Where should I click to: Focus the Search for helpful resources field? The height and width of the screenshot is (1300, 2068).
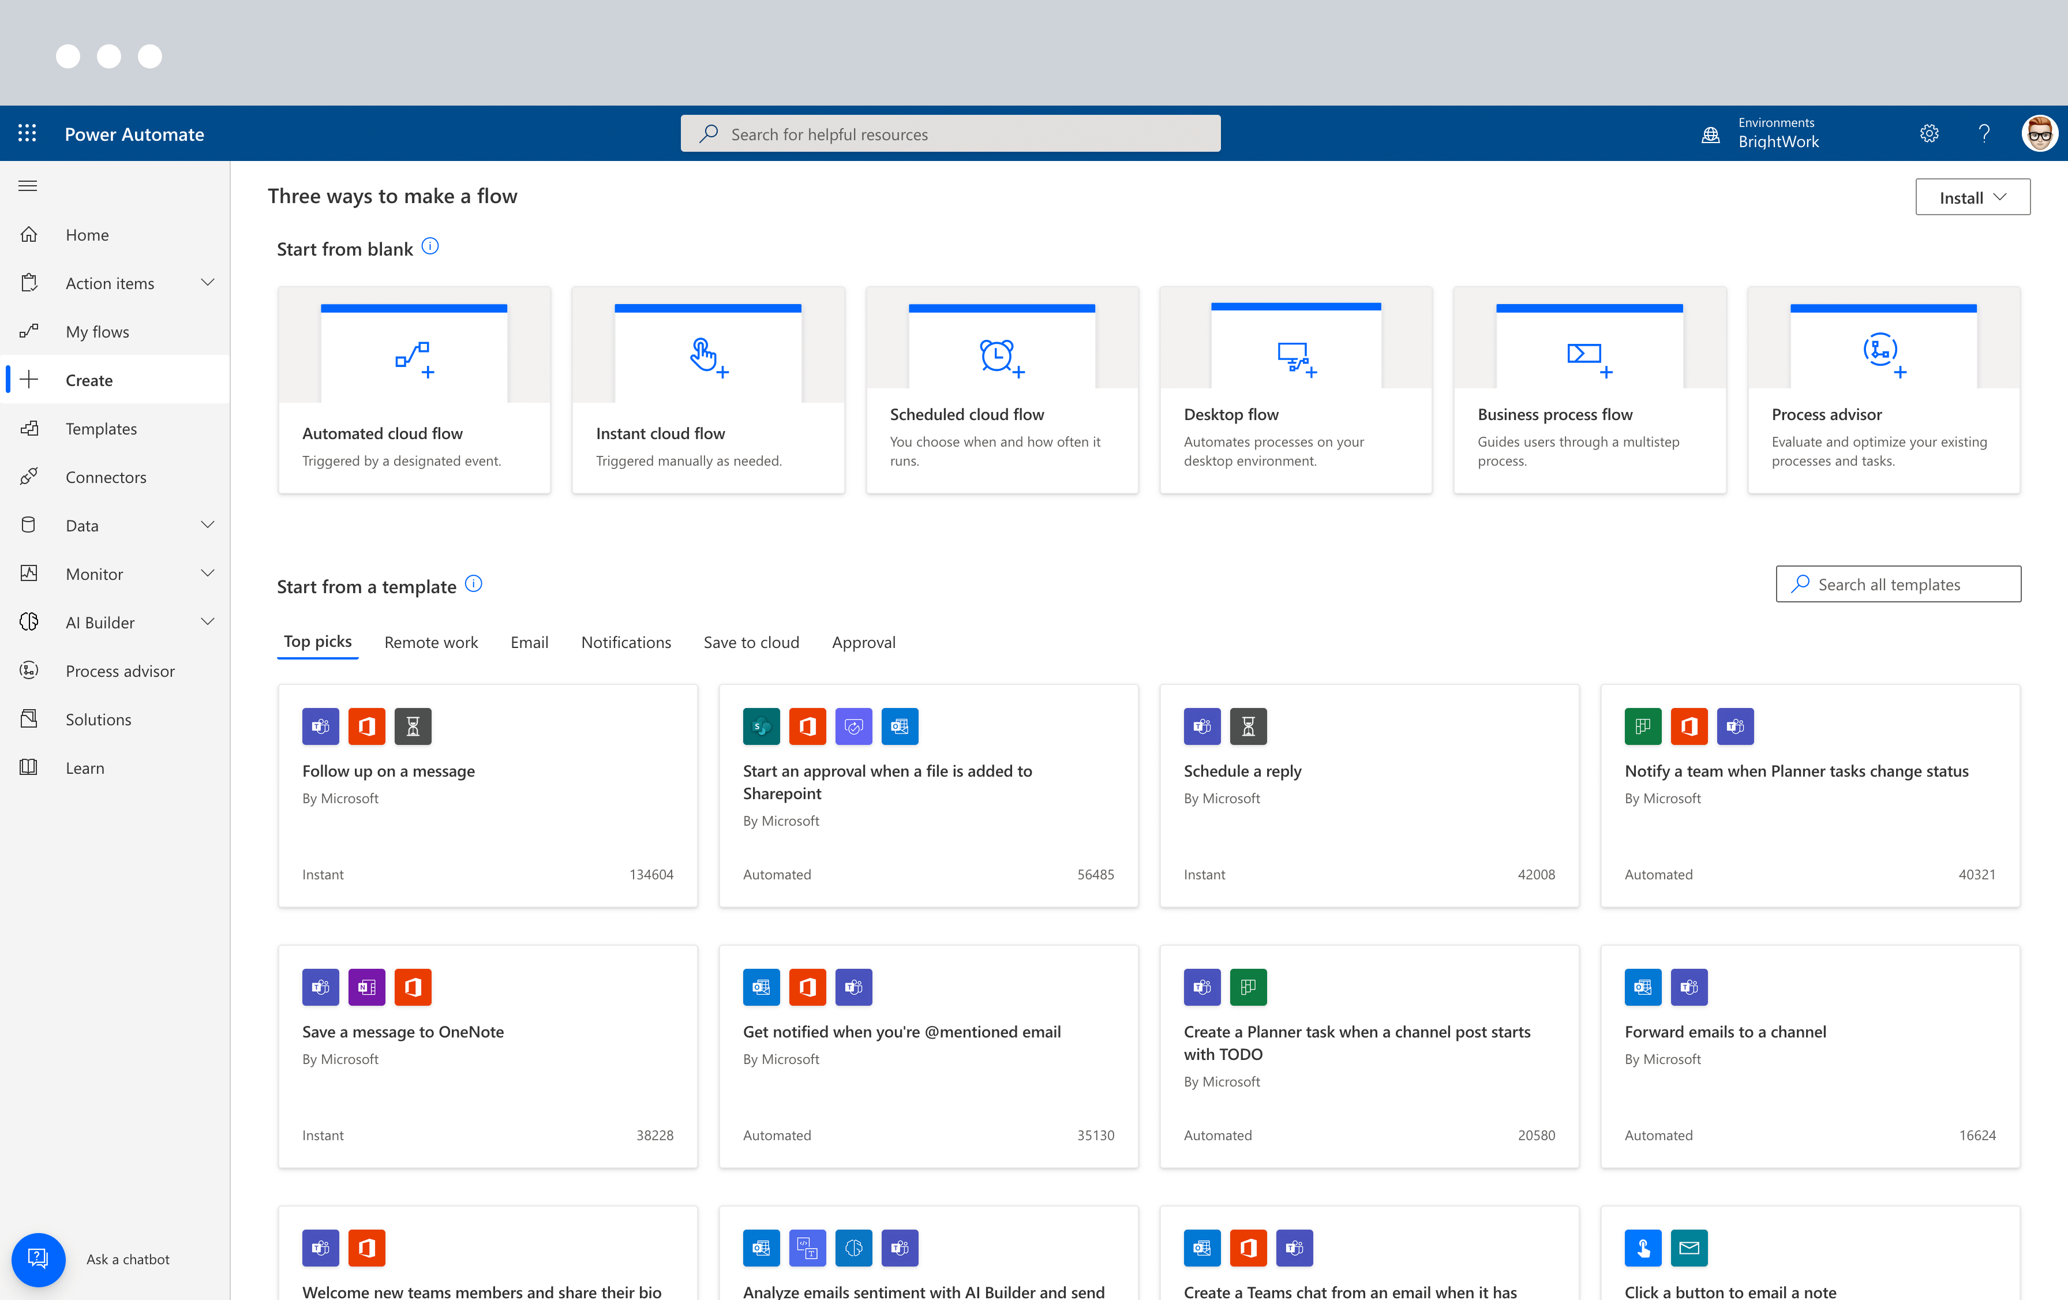tap(951, 134)
